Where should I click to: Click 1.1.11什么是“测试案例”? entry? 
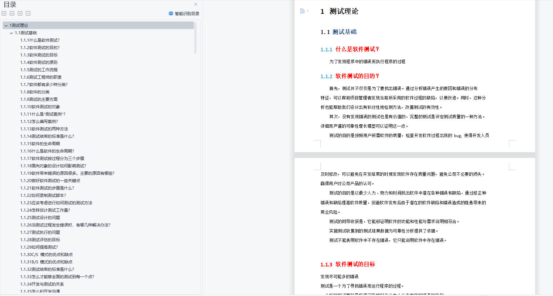tap(43, 114)
